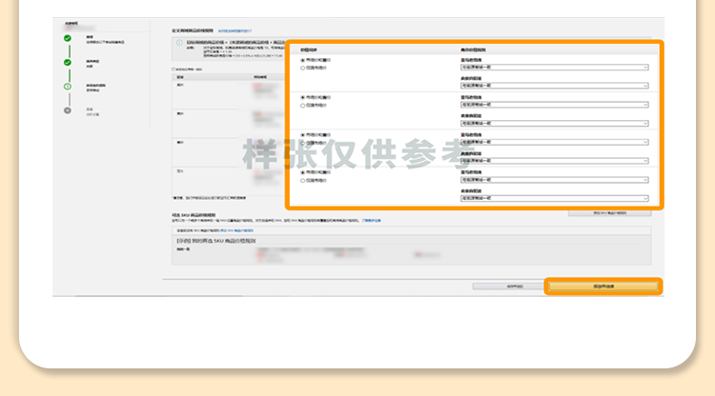Click the orange-highlighted save and continue button
The height and width of the screenshot is (396, 715).
[x=603, y=286]
